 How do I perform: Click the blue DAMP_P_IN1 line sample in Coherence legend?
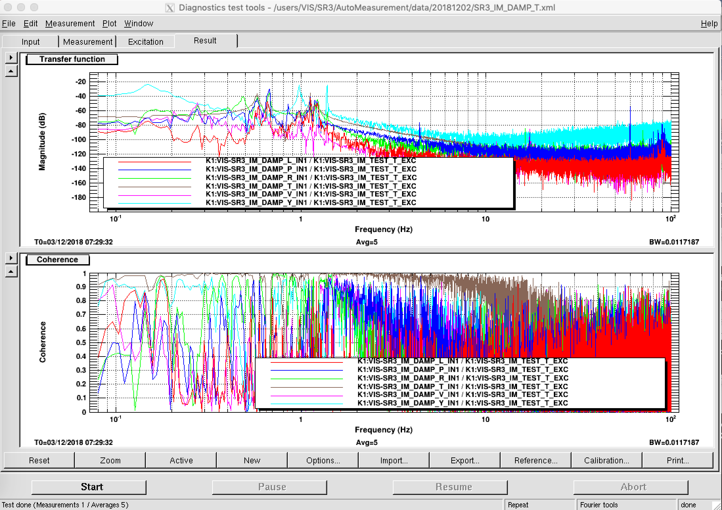[306, 370]
